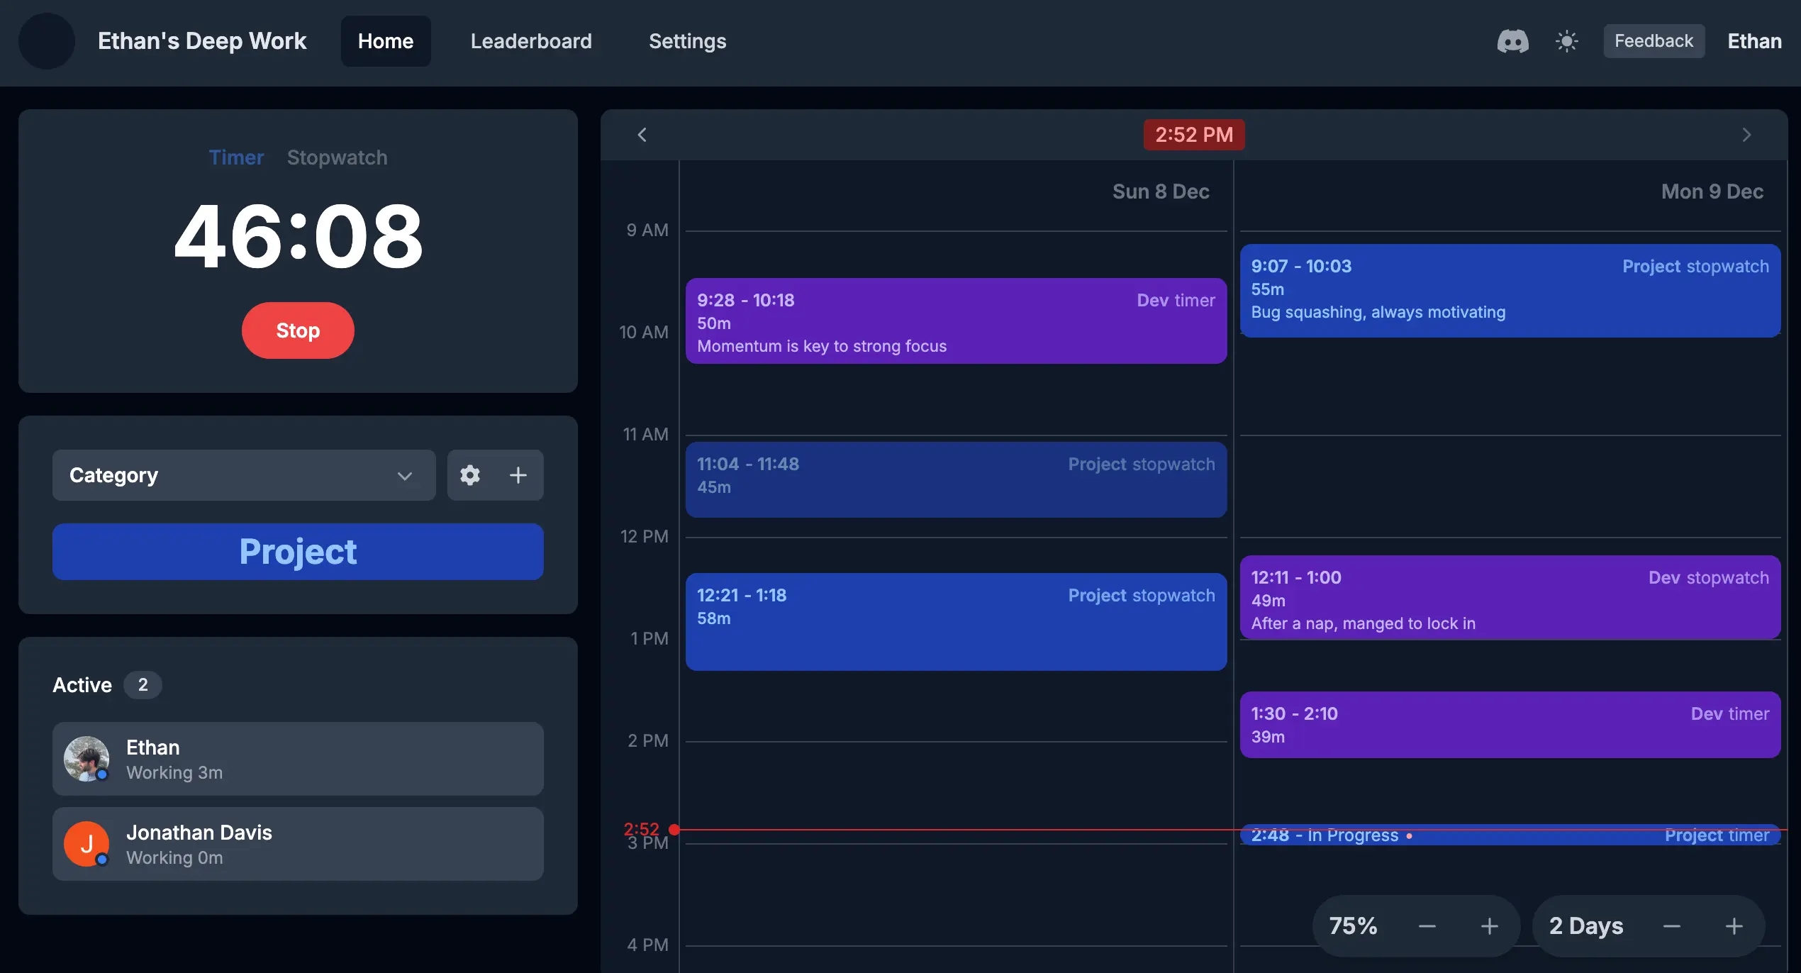Go to next days with right chevron
The image size is (1801, 973).
tap(1746, 135)
